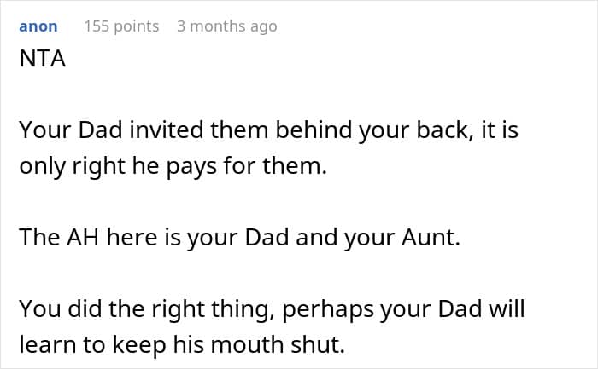
Task: Open the anon user profile link
Action: (38, 26)
